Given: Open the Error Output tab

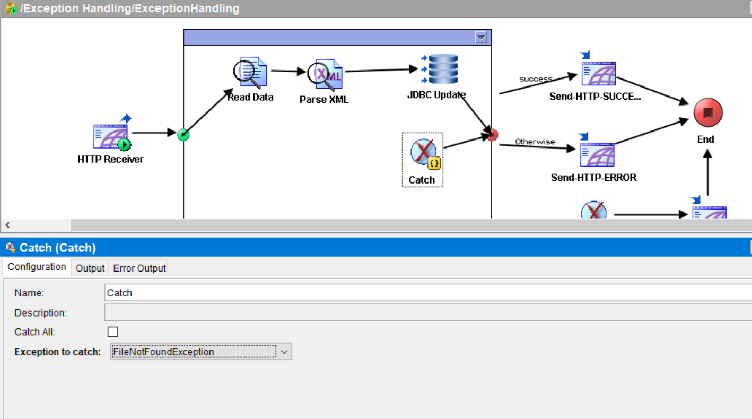Looking at the screenshot, I should point(139,268).
